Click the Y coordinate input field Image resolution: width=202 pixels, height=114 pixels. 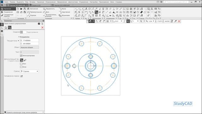(29, 44)
